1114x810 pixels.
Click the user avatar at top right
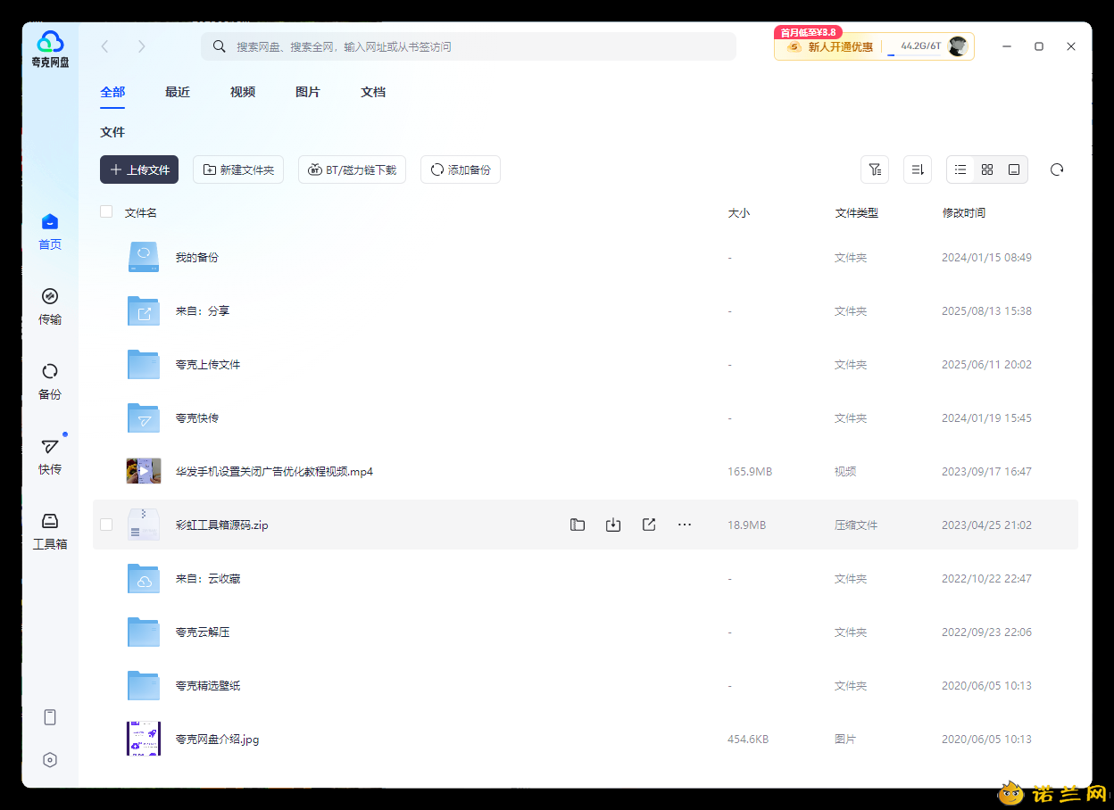click(958, 46)
